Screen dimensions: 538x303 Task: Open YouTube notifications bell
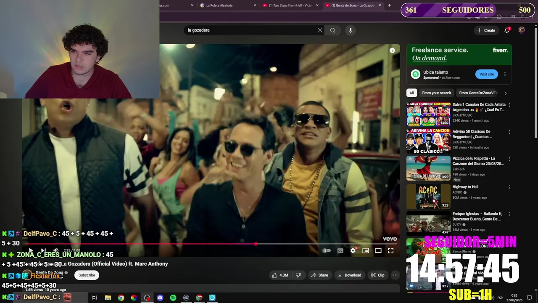point(507,30)
